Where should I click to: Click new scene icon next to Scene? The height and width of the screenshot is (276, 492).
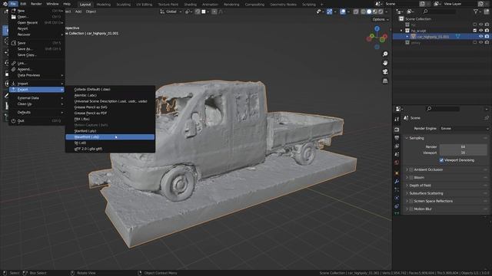(x=422, y=4)
